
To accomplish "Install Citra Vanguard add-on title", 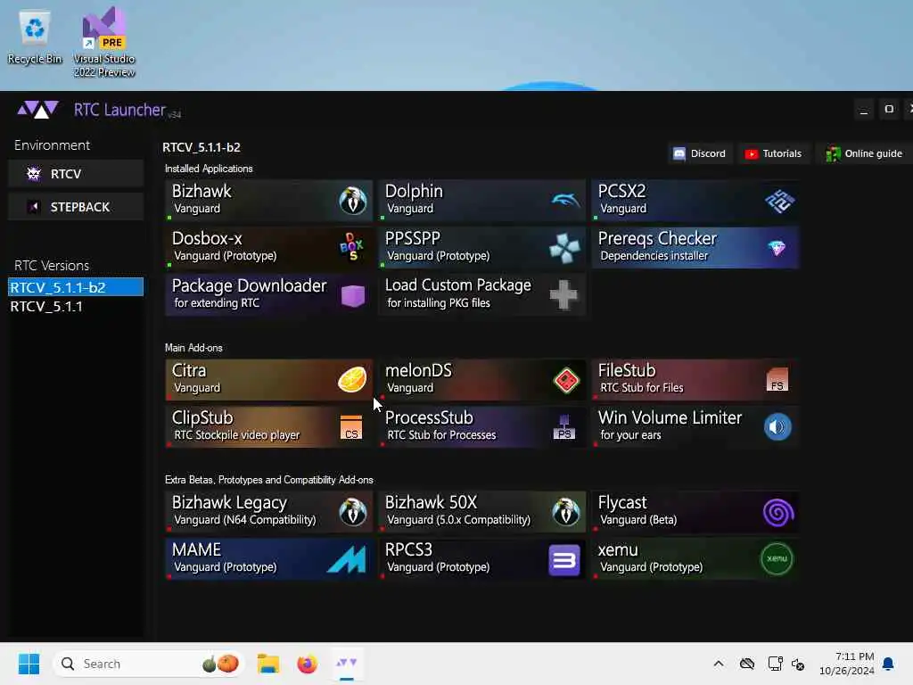I will pyautogui.click(x=189, y=370).
